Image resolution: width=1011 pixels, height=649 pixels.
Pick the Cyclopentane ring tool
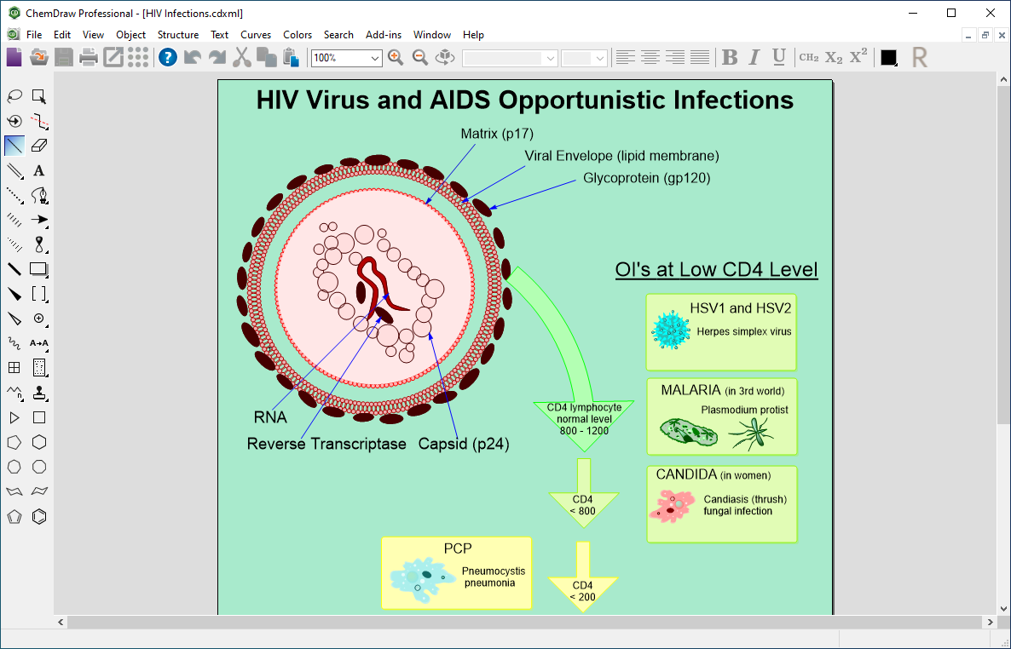coord(14,442)
